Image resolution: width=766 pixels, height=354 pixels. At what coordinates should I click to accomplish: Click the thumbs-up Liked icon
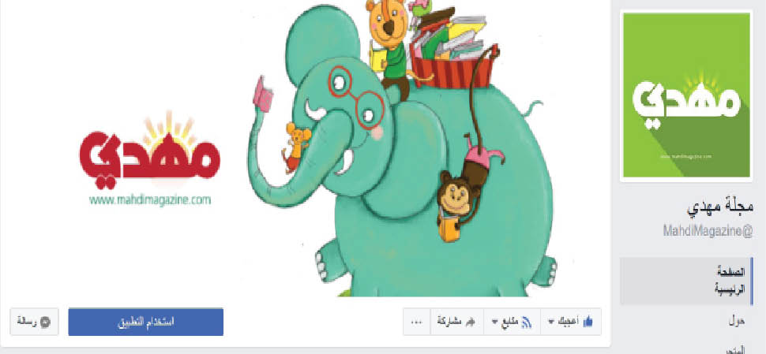pos(588,322)
